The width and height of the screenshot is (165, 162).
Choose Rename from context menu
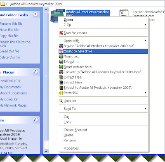point(103,141)
